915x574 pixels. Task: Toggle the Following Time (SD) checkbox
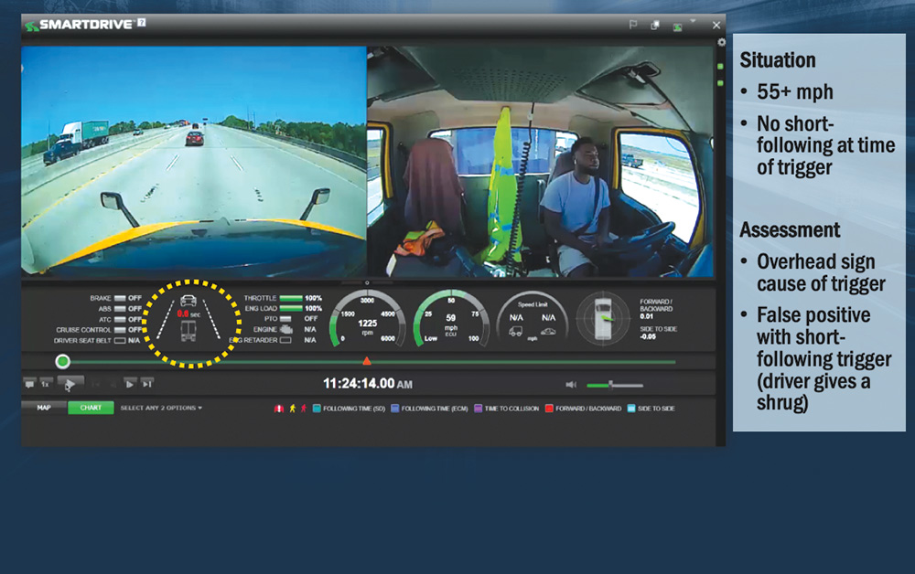tap(317, 409)
